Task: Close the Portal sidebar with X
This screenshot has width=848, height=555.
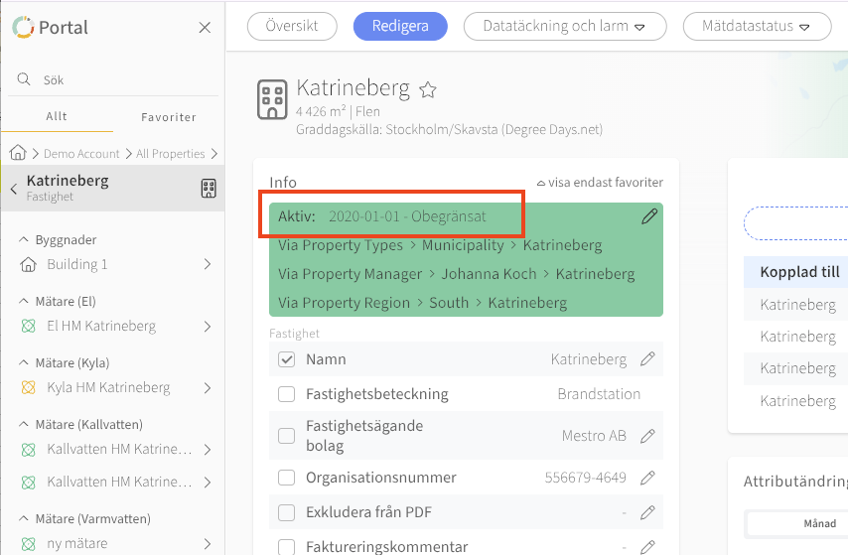Action: (x=205, y=28)
